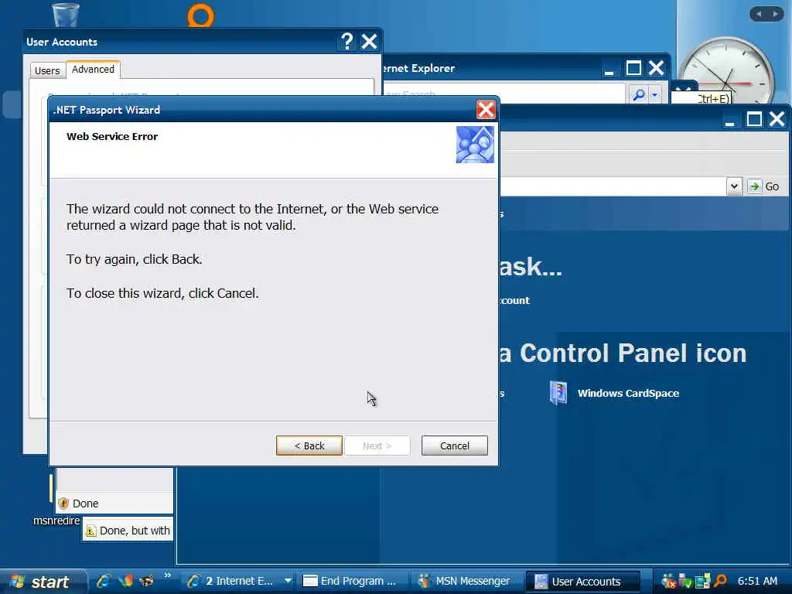Click the second system tray icon
The image size is (792, 594).
(x=685, y=582)
